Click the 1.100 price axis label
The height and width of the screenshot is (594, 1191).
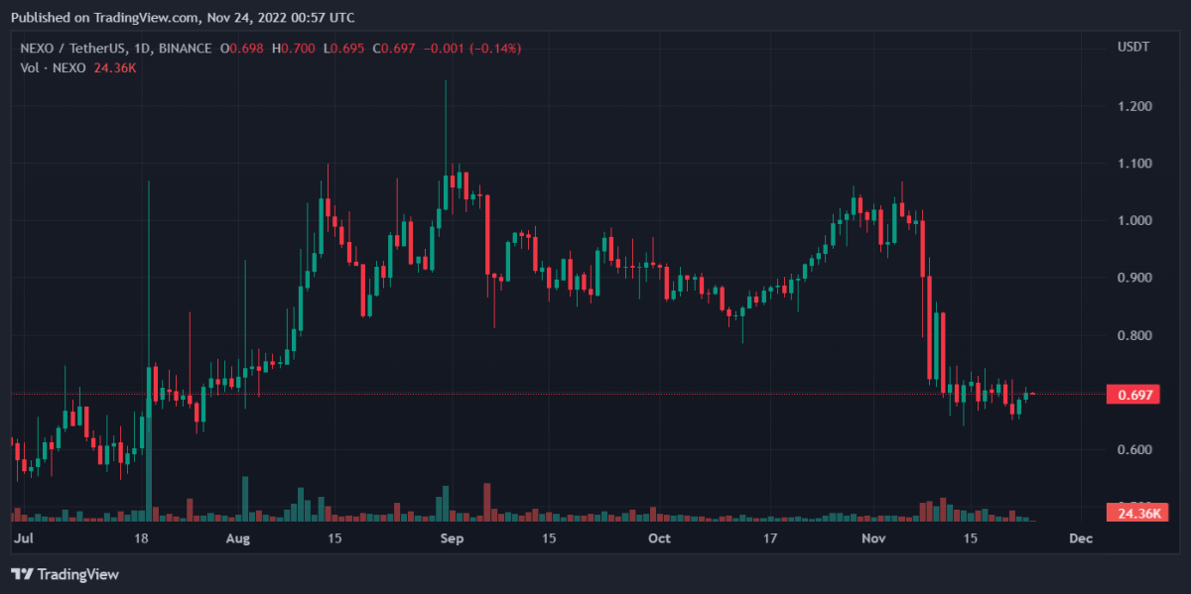[x=1134, y=164]
